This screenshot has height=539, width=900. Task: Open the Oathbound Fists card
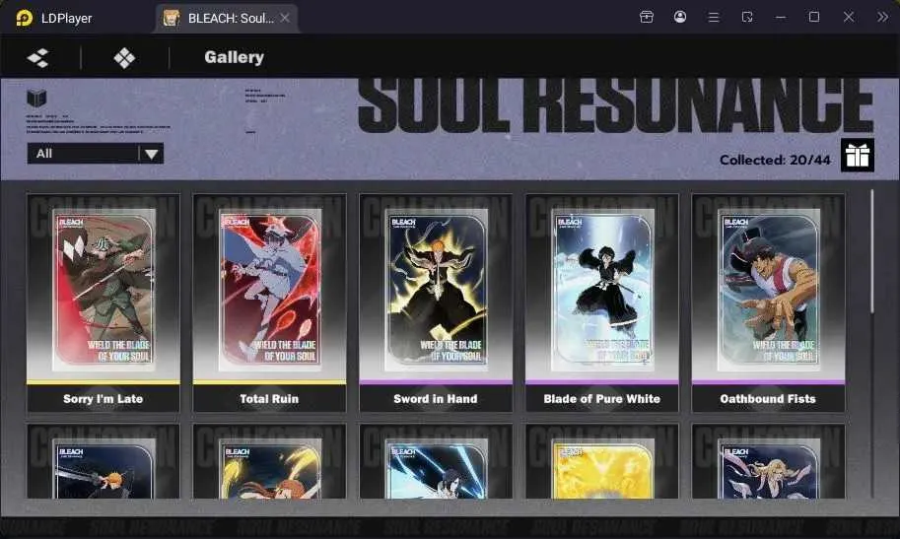coord(769,303)
